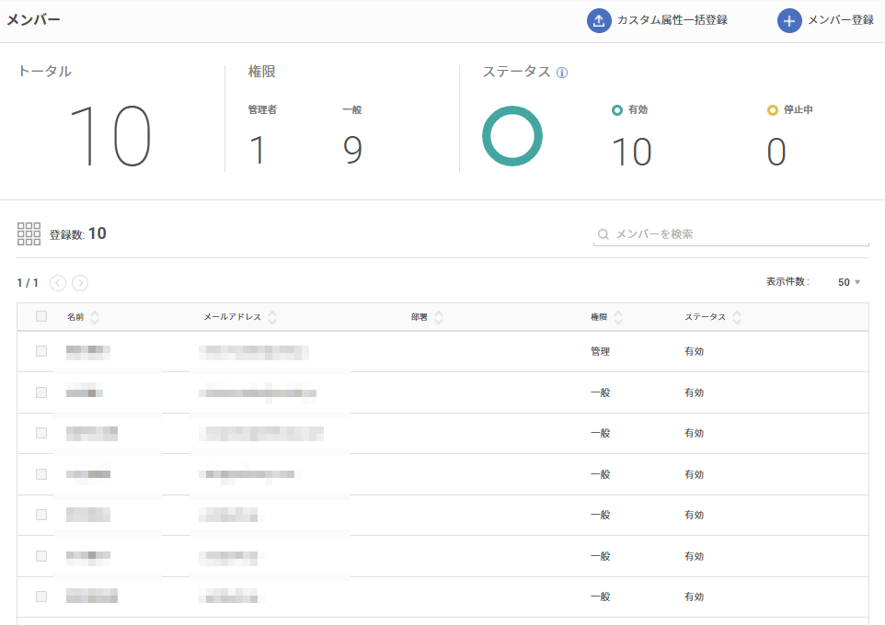This screenshot has width=885, height=625.
Task: Check the second member row checkbox
Action: (x=41, y=392)
